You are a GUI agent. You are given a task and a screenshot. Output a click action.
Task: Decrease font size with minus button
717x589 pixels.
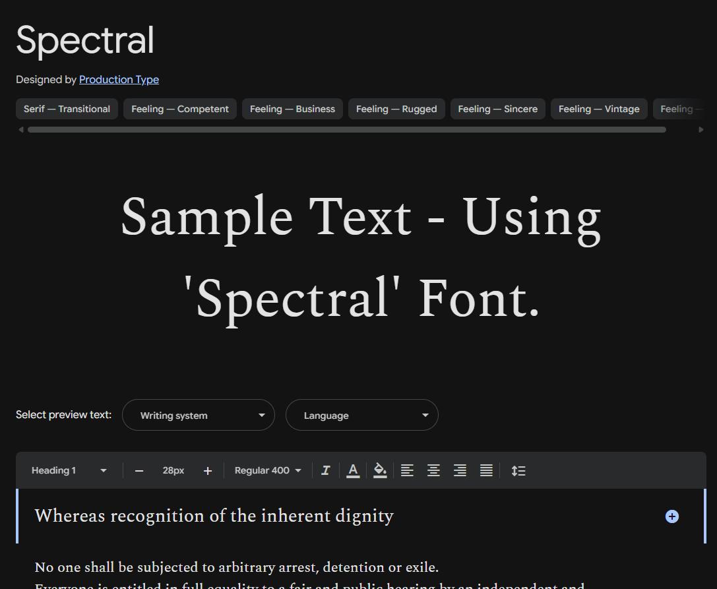click(139, 470)
